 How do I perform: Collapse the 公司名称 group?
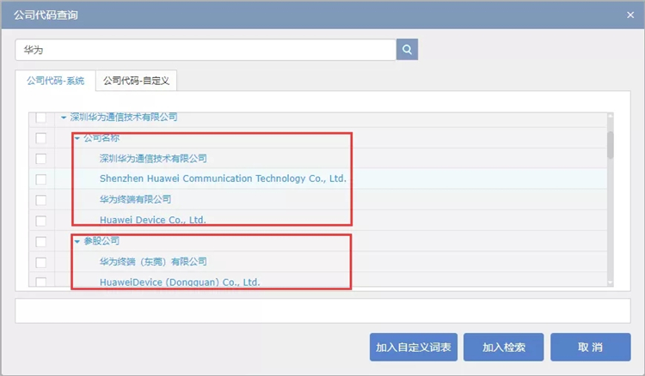click(x=77, y=138)
